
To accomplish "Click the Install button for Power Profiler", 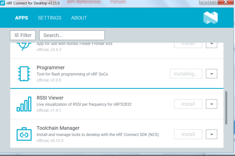I will [x=188, y=44].
